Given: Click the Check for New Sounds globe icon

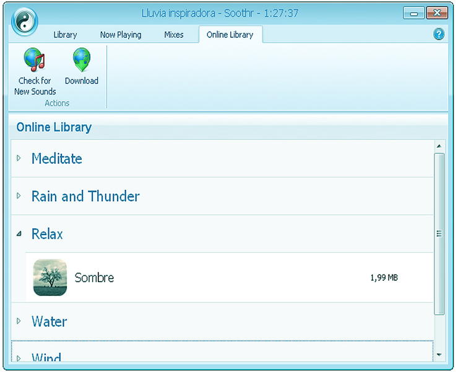Looking at the screenshot, I should click(35, 60).
